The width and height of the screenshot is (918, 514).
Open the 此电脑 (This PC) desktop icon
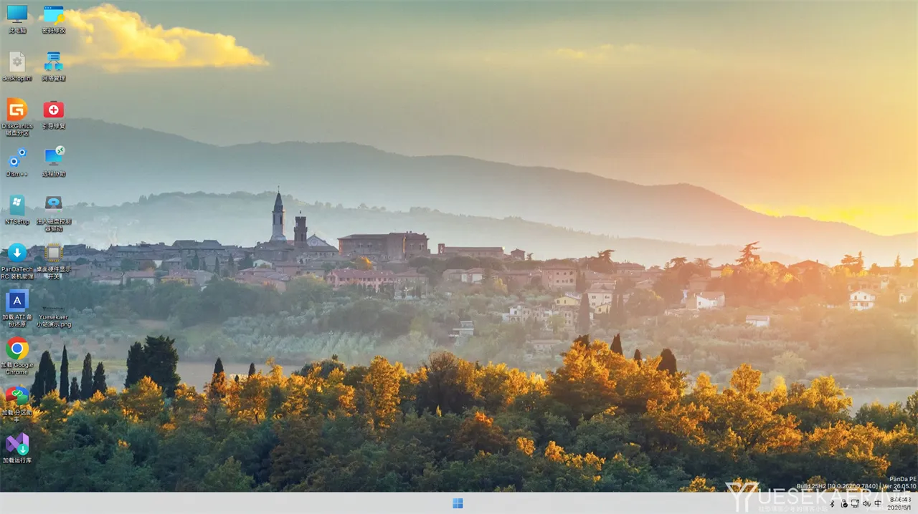pos(17,19)
